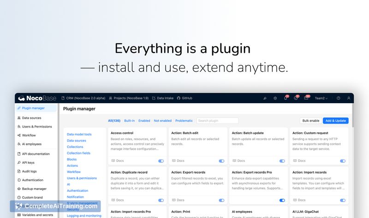Open the Team2 dropdown
The height and width of the screenshot is (218, 369).
(x=321, y=98)
